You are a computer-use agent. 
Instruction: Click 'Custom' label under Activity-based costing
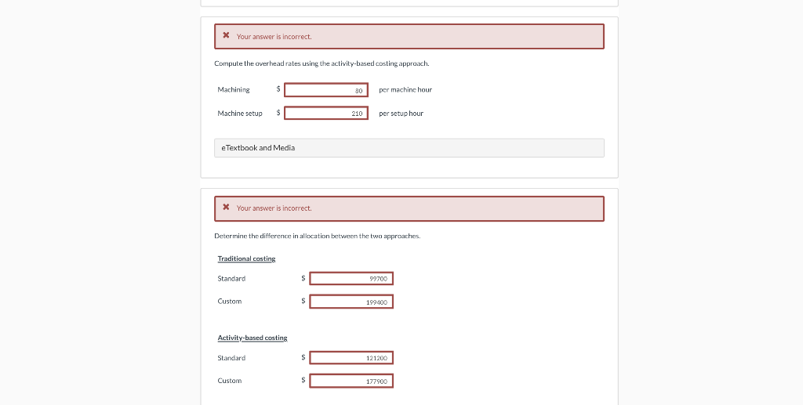coord(230,381)
